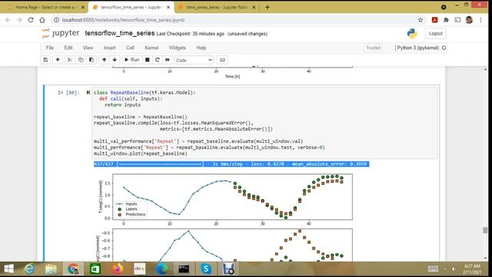Image resolution: width=492 pixels, height=277 pixels.
Task: Restart the kernel with circular arrow icon
Action: tap(158, 60)
